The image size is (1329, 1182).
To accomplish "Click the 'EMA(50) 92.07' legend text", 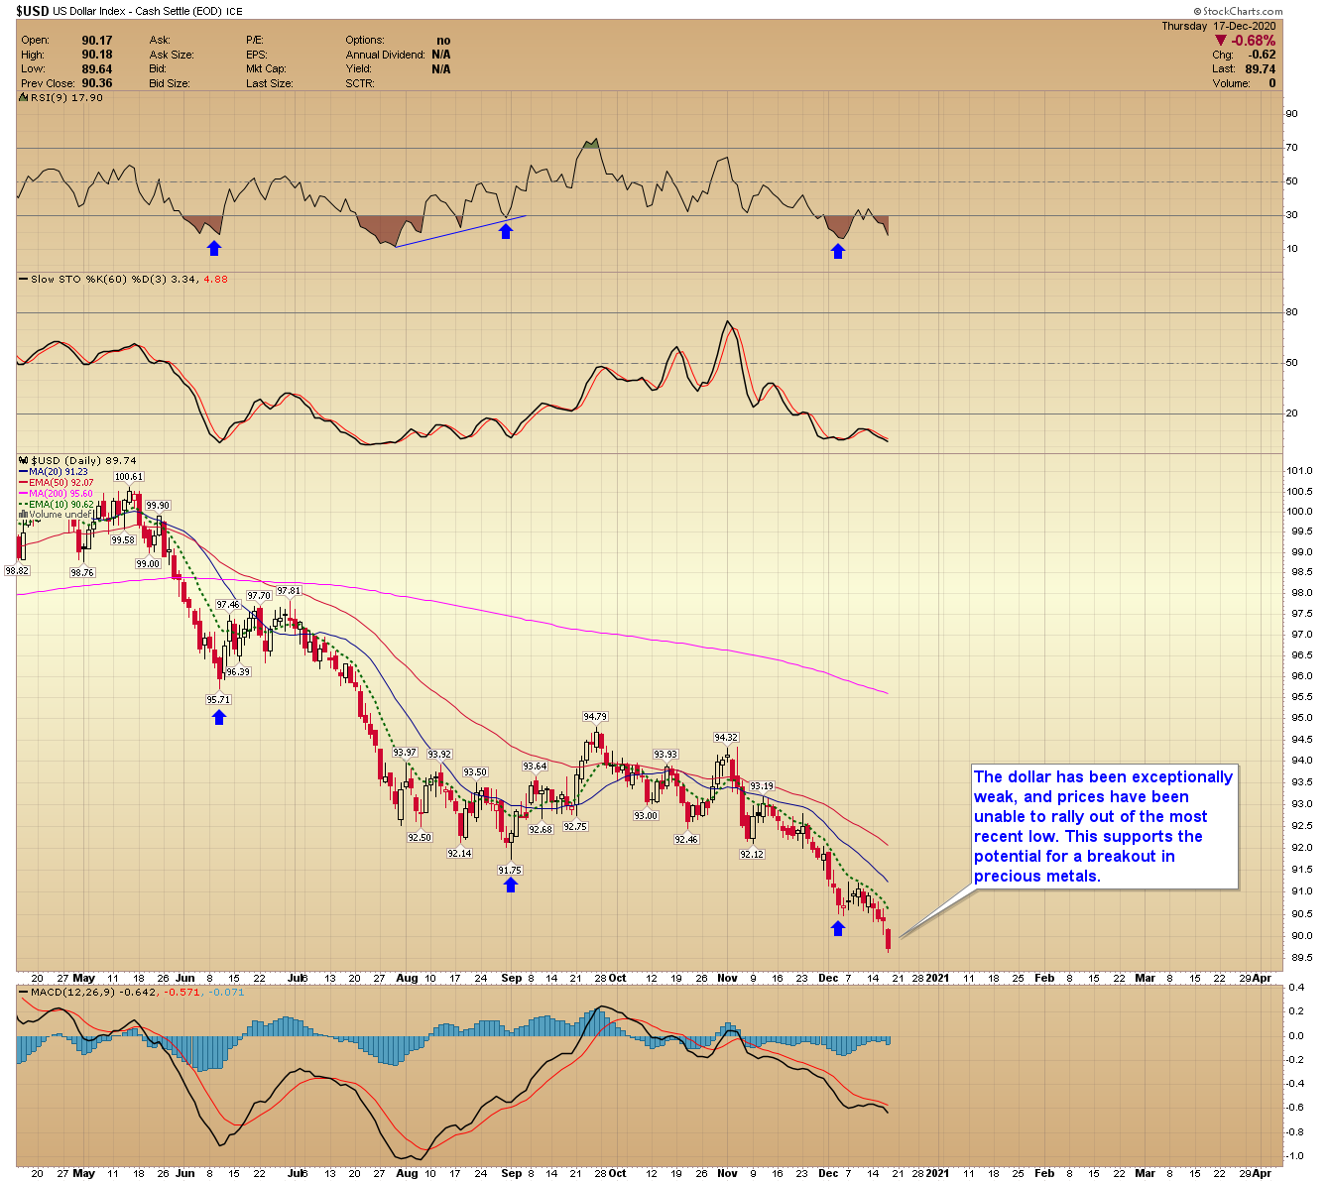I will coord(61,483).
